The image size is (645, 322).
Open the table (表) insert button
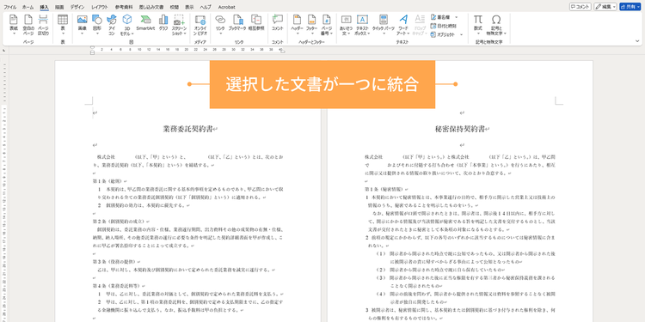(x=63, y=24)
